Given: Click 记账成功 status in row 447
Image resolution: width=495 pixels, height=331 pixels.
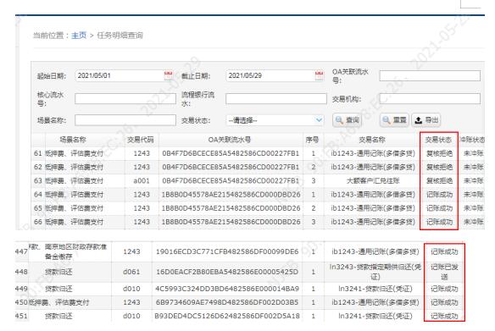Looking at the screenshot, I should (x=444, y=251).
